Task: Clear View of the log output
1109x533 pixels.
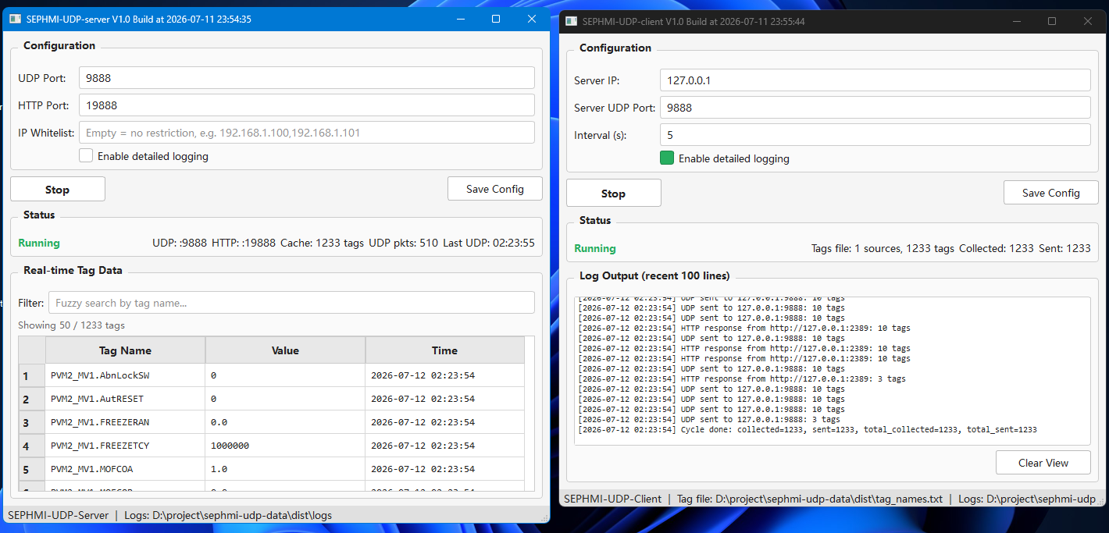Action: tap(1043, 463)
